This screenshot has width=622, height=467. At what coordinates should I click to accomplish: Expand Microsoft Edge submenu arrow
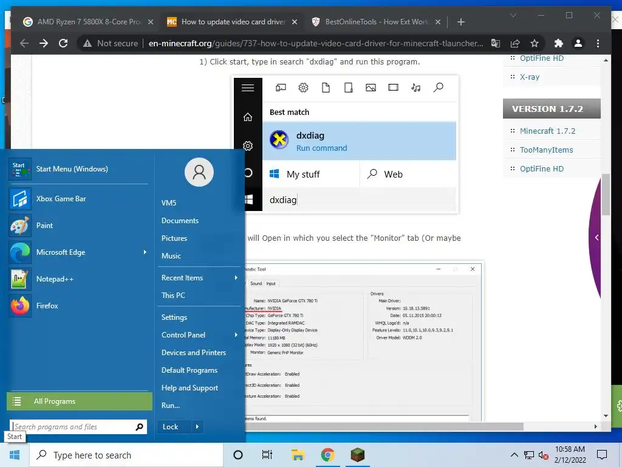[145, 252]
